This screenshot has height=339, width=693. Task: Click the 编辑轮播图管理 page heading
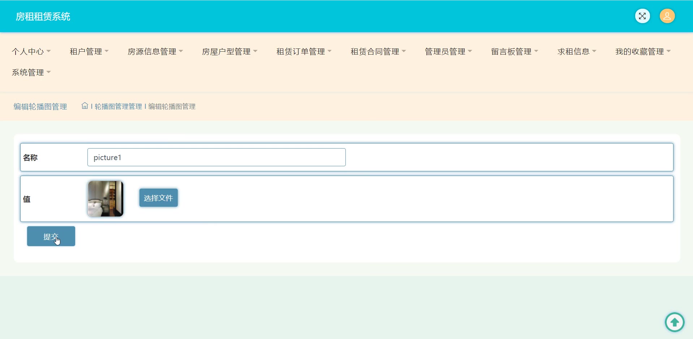[40, 107]
